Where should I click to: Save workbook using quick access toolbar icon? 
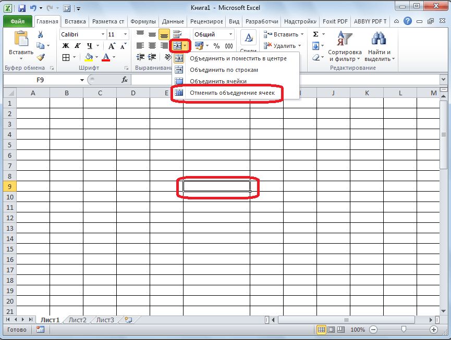click(x=21, y=8)
